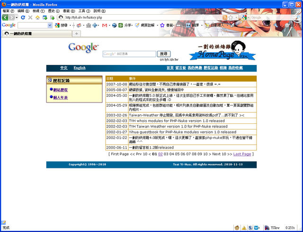Go to the Last Page pagination link

[x=242, y=154]
